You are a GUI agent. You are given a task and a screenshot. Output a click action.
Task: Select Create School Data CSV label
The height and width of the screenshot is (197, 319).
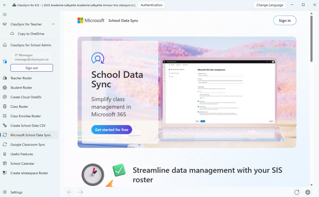pos(28,126)
